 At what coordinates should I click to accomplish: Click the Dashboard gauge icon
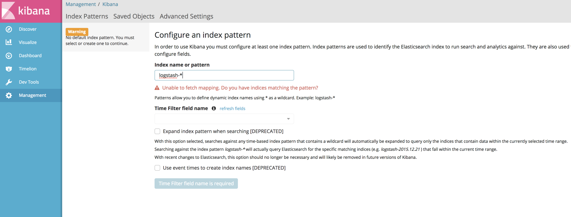point(9,56)
